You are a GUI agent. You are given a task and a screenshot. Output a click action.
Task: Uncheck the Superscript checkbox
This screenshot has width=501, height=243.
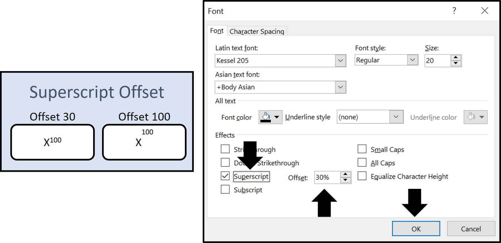(225, 176)
